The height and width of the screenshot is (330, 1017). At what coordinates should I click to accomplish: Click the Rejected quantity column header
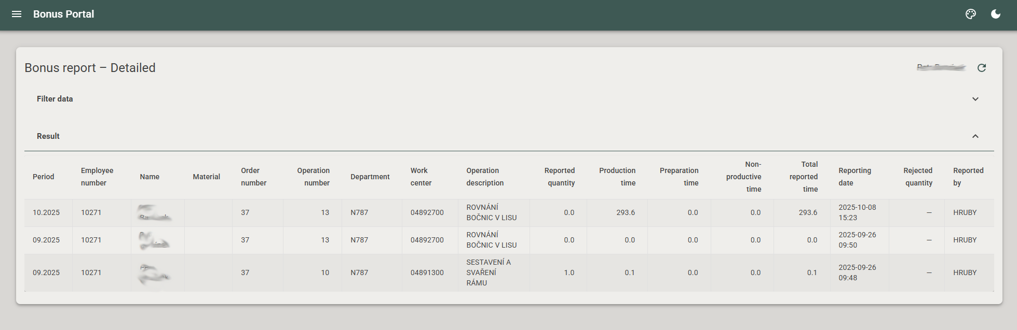click(x=917, y=177)
